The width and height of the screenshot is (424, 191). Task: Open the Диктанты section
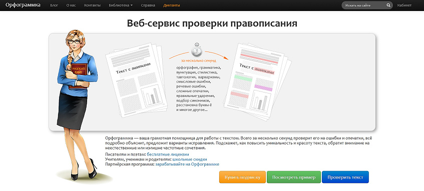pos(172,5)
